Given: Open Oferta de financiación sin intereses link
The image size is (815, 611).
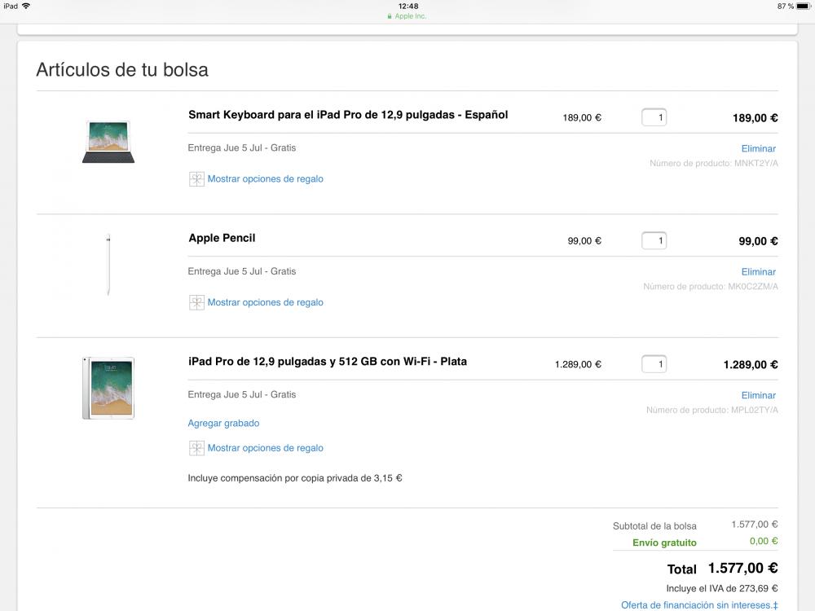Looking at the screenshot, I should pyautogui.click(x=698, y=605).
